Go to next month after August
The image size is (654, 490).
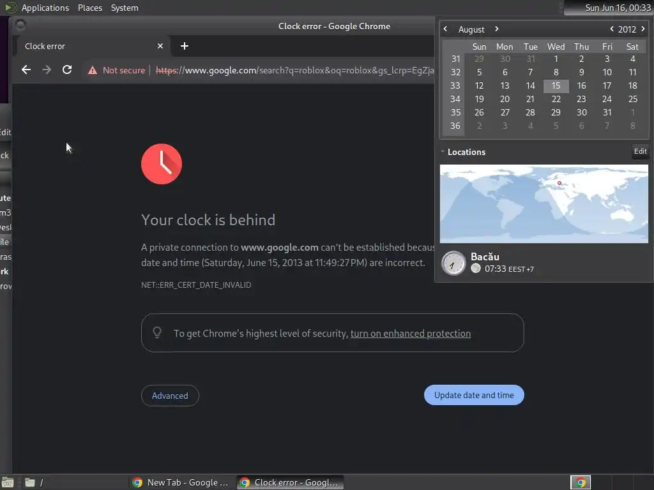tap(496, 29)
